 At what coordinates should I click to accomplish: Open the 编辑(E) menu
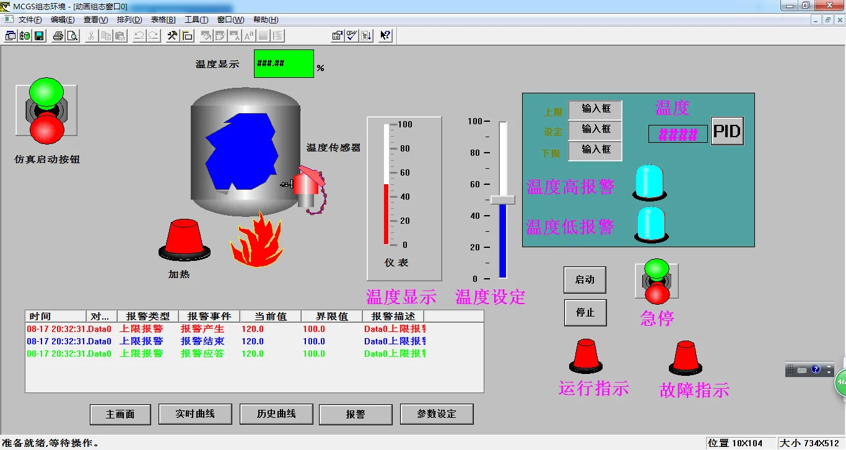click(63, 20)
